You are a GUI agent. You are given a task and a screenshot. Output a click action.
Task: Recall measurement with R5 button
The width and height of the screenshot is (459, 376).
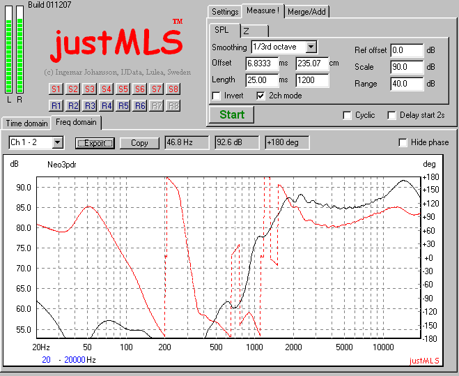123,105
